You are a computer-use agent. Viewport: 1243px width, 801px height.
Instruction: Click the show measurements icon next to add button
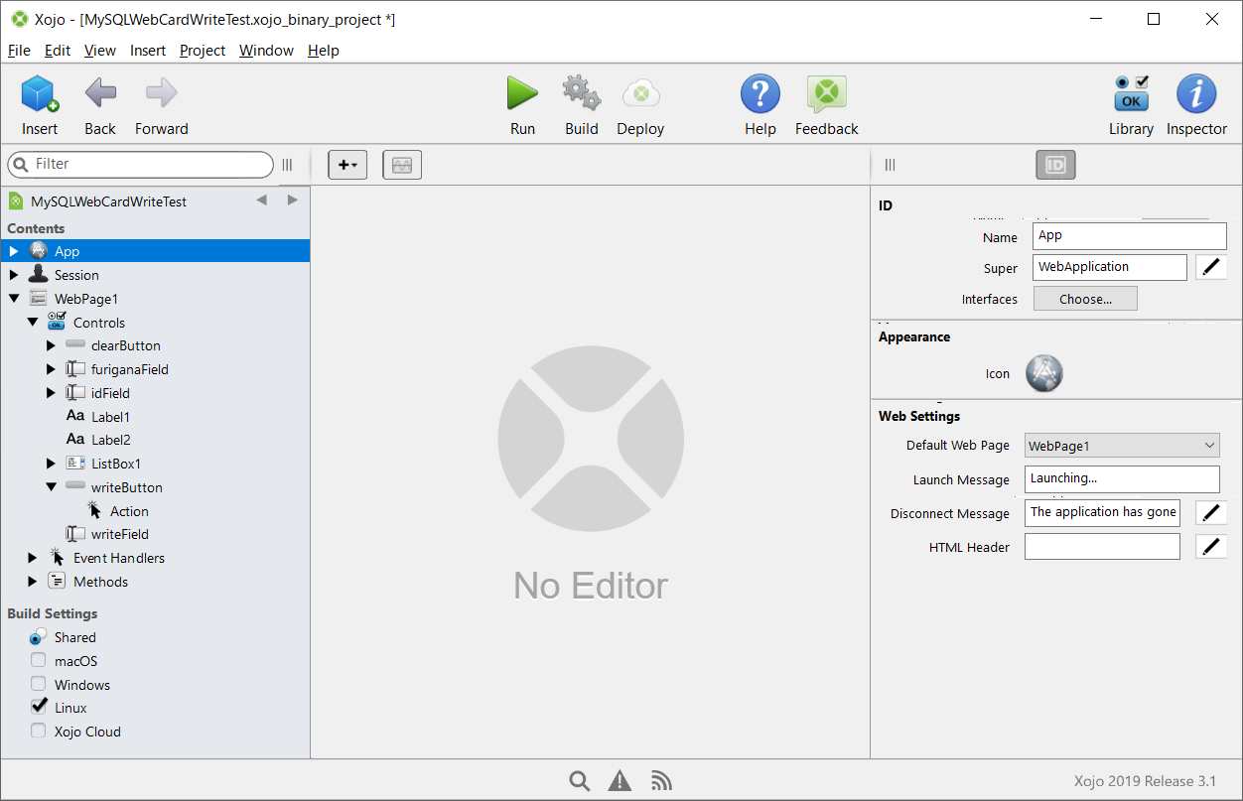click(402, 165)
